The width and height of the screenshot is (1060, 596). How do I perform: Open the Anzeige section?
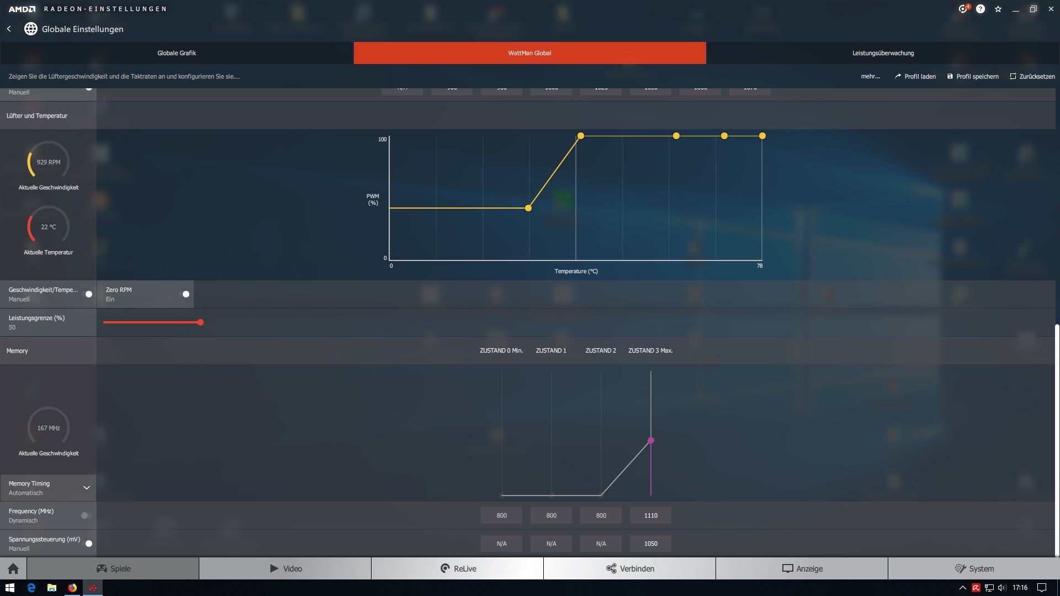click(x=802, y=568)
